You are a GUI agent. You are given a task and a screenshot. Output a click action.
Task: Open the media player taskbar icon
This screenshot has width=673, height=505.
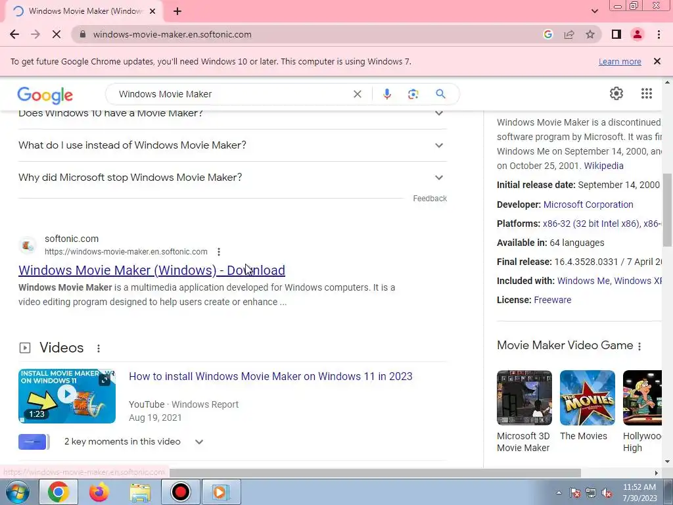221,492
